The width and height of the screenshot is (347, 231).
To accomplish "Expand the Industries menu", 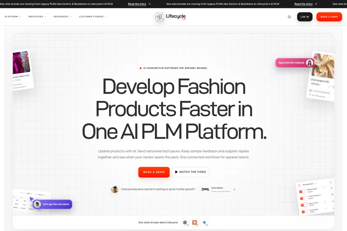I will point(37,17).
